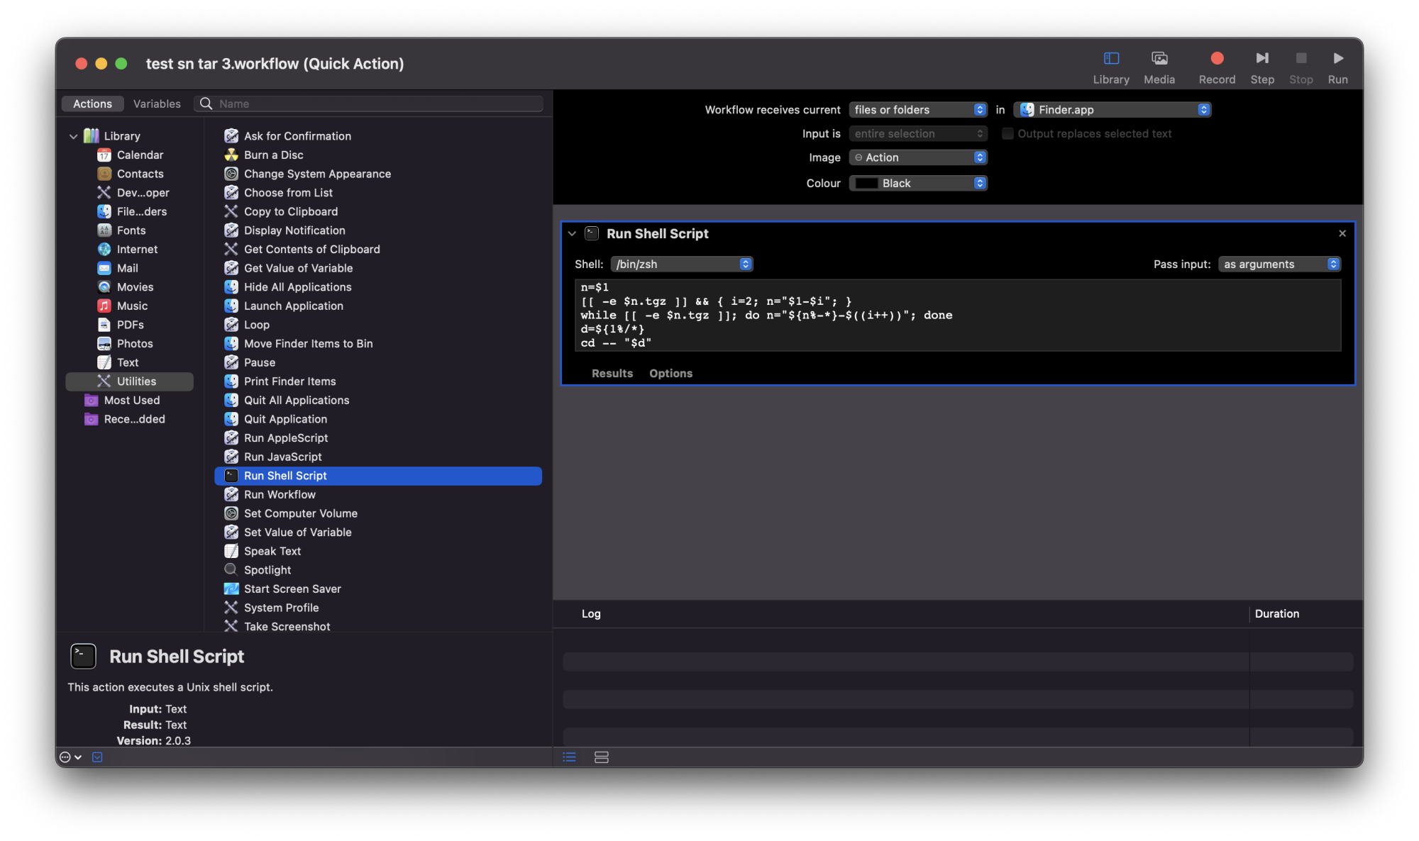Click the Run JavaScript action icon

point(228,457)
